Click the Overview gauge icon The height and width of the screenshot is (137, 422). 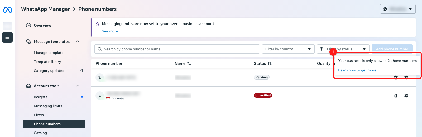(28, 25)
